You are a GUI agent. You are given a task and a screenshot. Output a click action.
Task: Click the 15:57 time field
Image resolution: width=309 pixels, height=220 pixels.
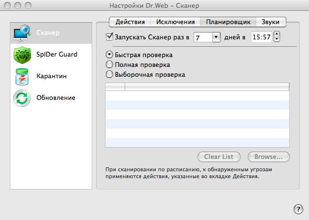click(x=262, y=37)
